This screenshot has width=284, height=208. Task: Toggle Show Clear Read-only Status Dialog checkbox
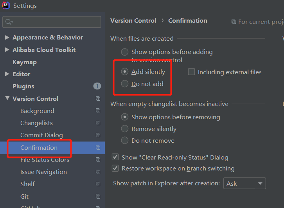(x=115, y=157)
